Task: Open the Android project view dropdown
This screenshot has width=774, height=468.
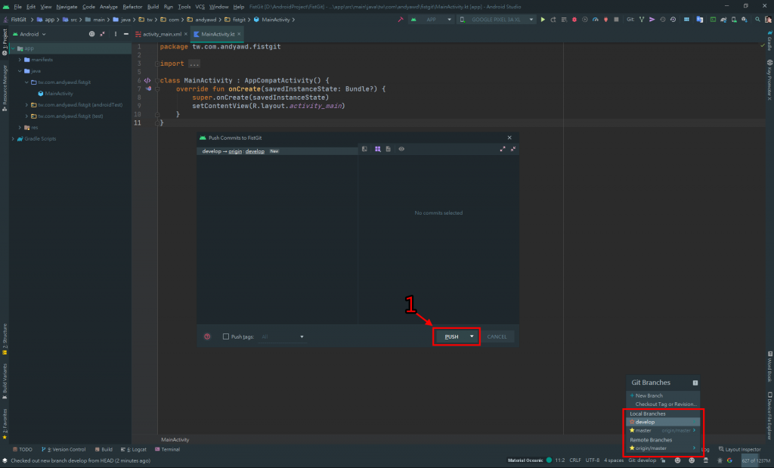Action: (29, 34)
